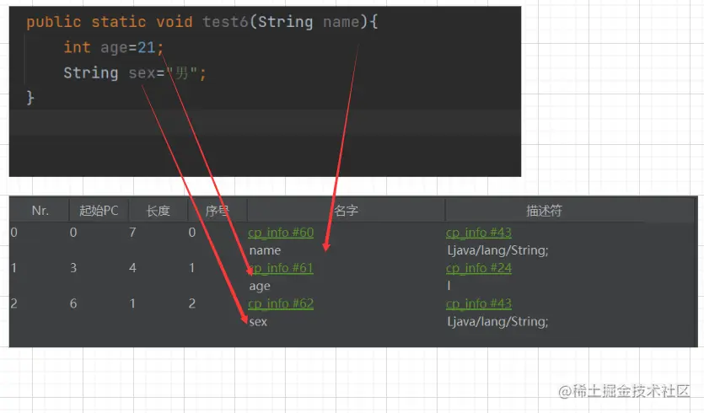Click 'Ljava/lang/String;' descriptor in sex row
This screenshot has width=704, height=413.
(497, 322)
